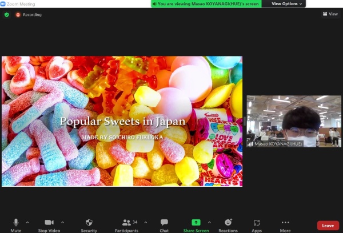The height and width of the screenshot is (233, 343).
Task: Stop Video camera button
Action: click(x=49, y=225)
